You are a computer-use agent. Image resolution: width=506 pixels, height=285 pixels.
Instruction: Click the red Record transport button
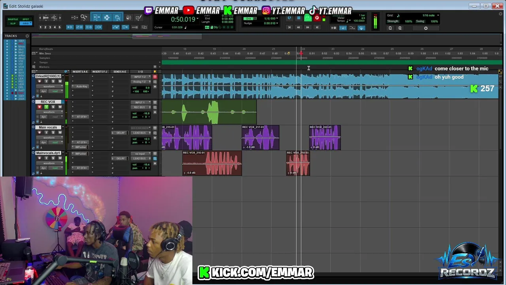(x=317, y=18)
